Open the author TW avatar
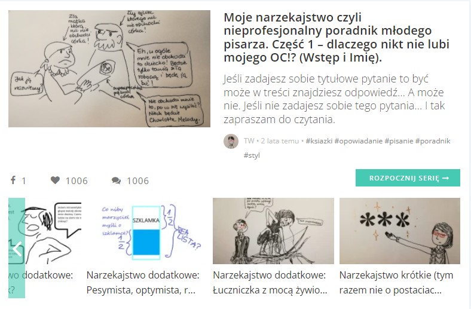This screenshot has height=309, width=471. pyautogui.click(x=231, y=141)
